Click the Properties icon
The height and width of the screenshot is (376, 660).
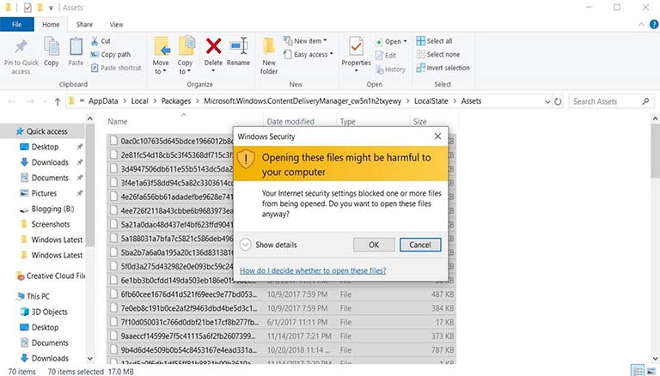[x=356, y=46]
